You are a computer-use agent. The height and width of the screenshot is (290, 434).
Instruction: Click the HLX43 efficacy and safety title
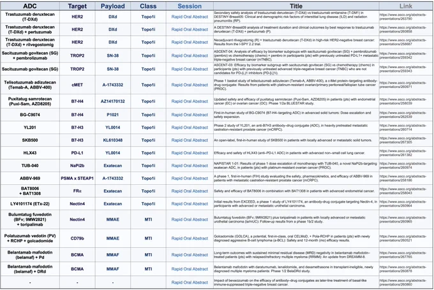(x=289, y=153)
